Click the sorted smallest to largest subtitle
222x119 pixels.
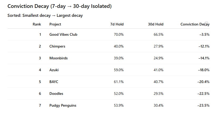coord(45,15)
